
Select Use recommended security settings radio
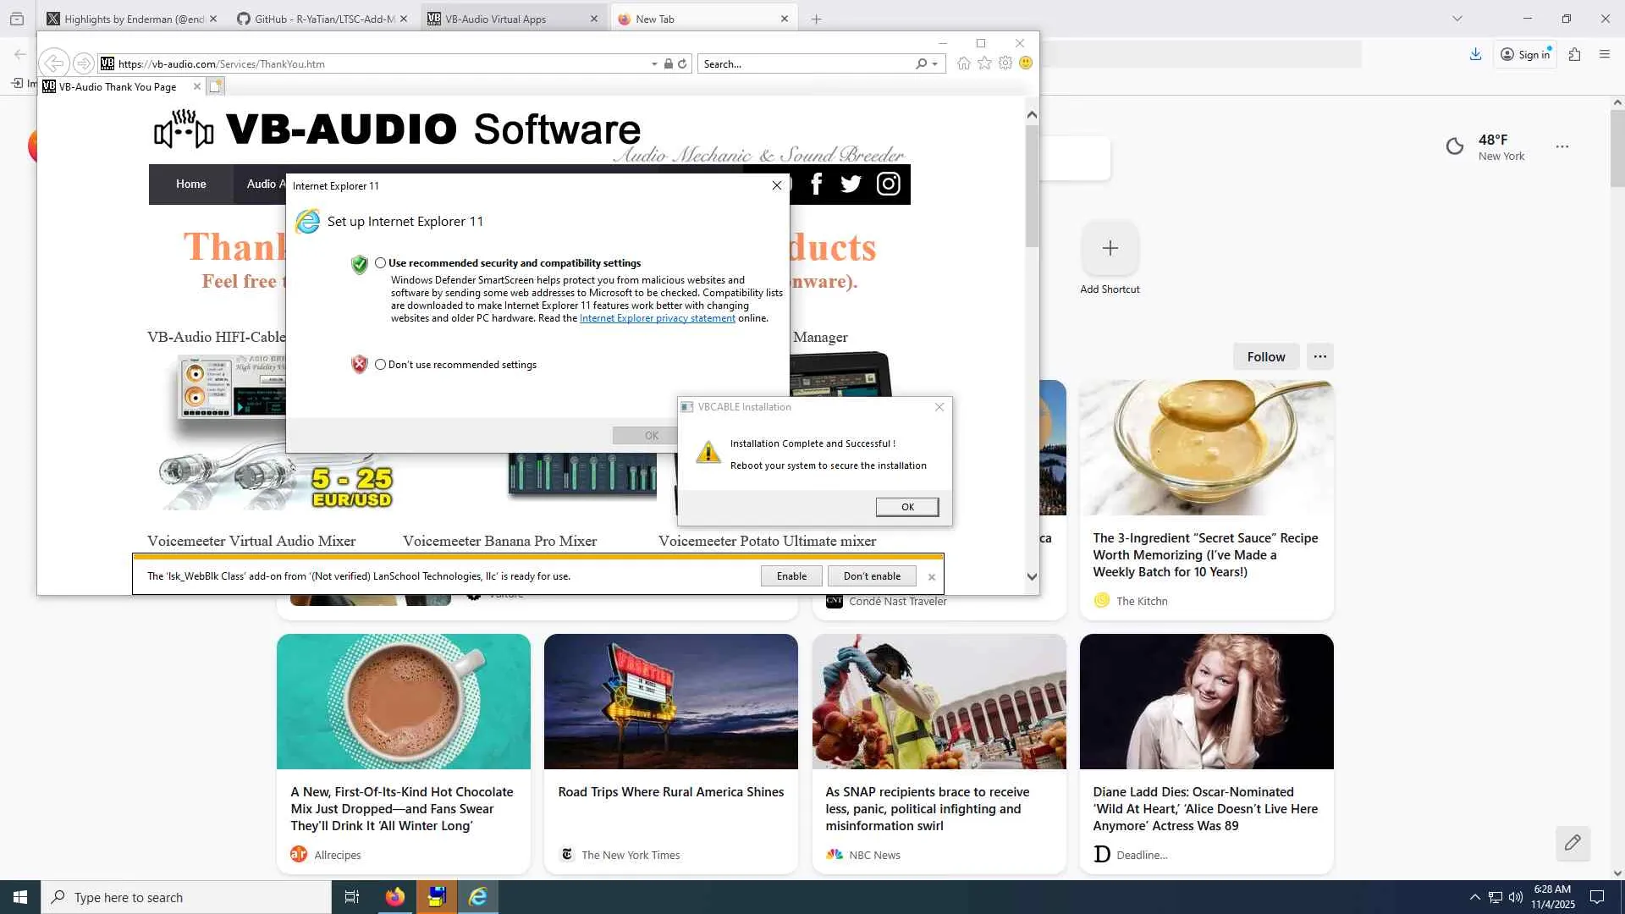(x=381, y=263)
